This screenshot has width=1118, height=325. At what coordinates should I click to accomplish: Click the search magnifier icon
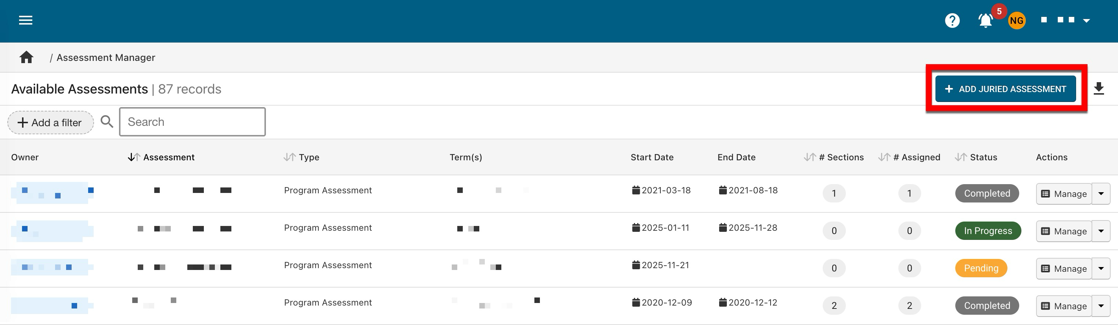pyautogui.click(x=107, y=122)
